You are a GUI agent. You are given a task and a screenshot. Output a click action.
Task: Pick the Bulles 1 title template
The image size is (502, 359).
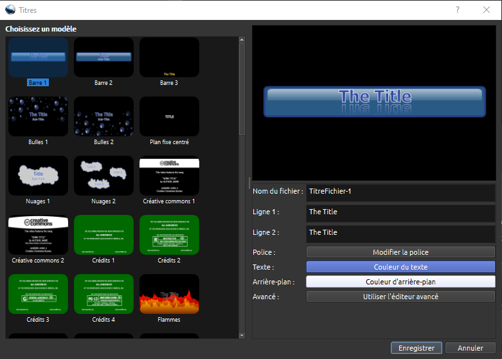click(38, 116)
